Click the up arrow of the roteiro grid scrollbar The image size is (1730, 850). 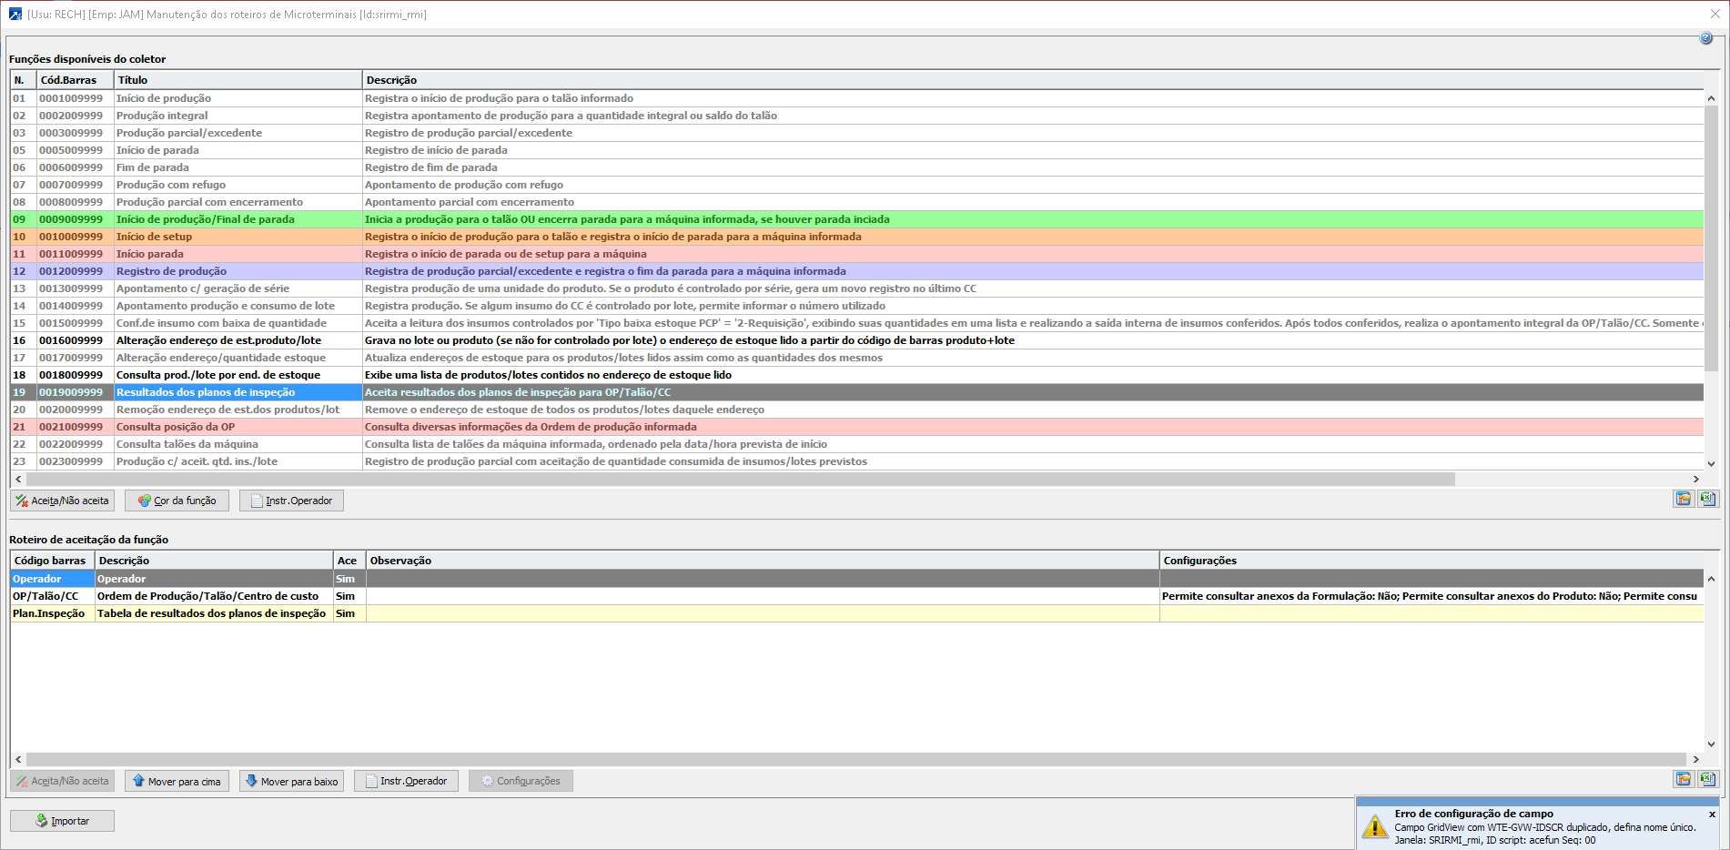(1711, 579)
